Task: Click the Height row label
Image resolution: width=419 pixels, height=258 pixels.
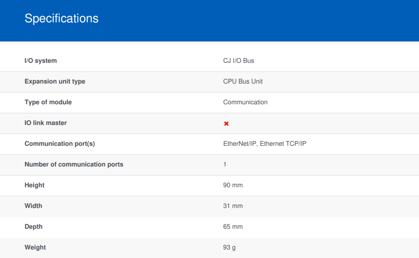Action: point(35,185)
